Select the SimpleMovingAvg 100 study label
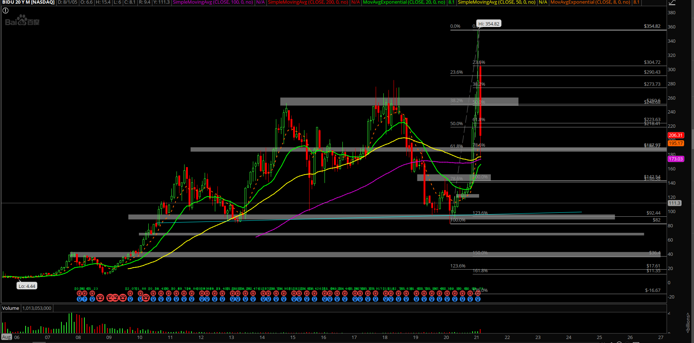This screenshot has width=694, height=343. (213, 2)
